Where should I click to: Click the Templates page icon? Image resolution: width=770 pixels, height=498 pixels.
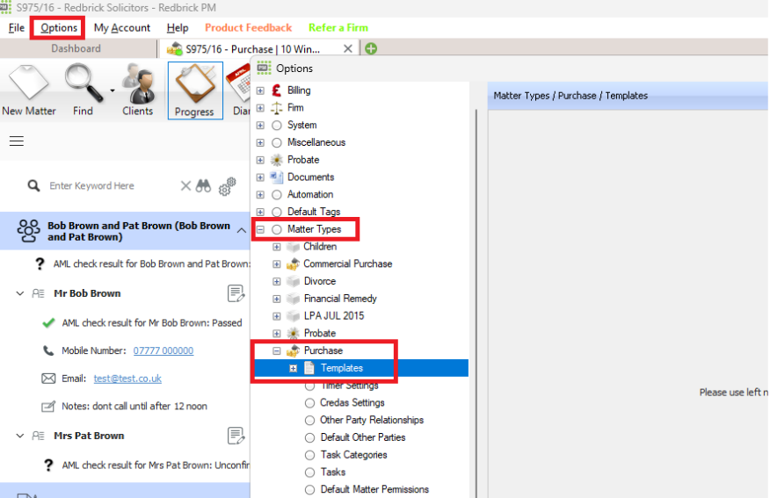point(309,368)
